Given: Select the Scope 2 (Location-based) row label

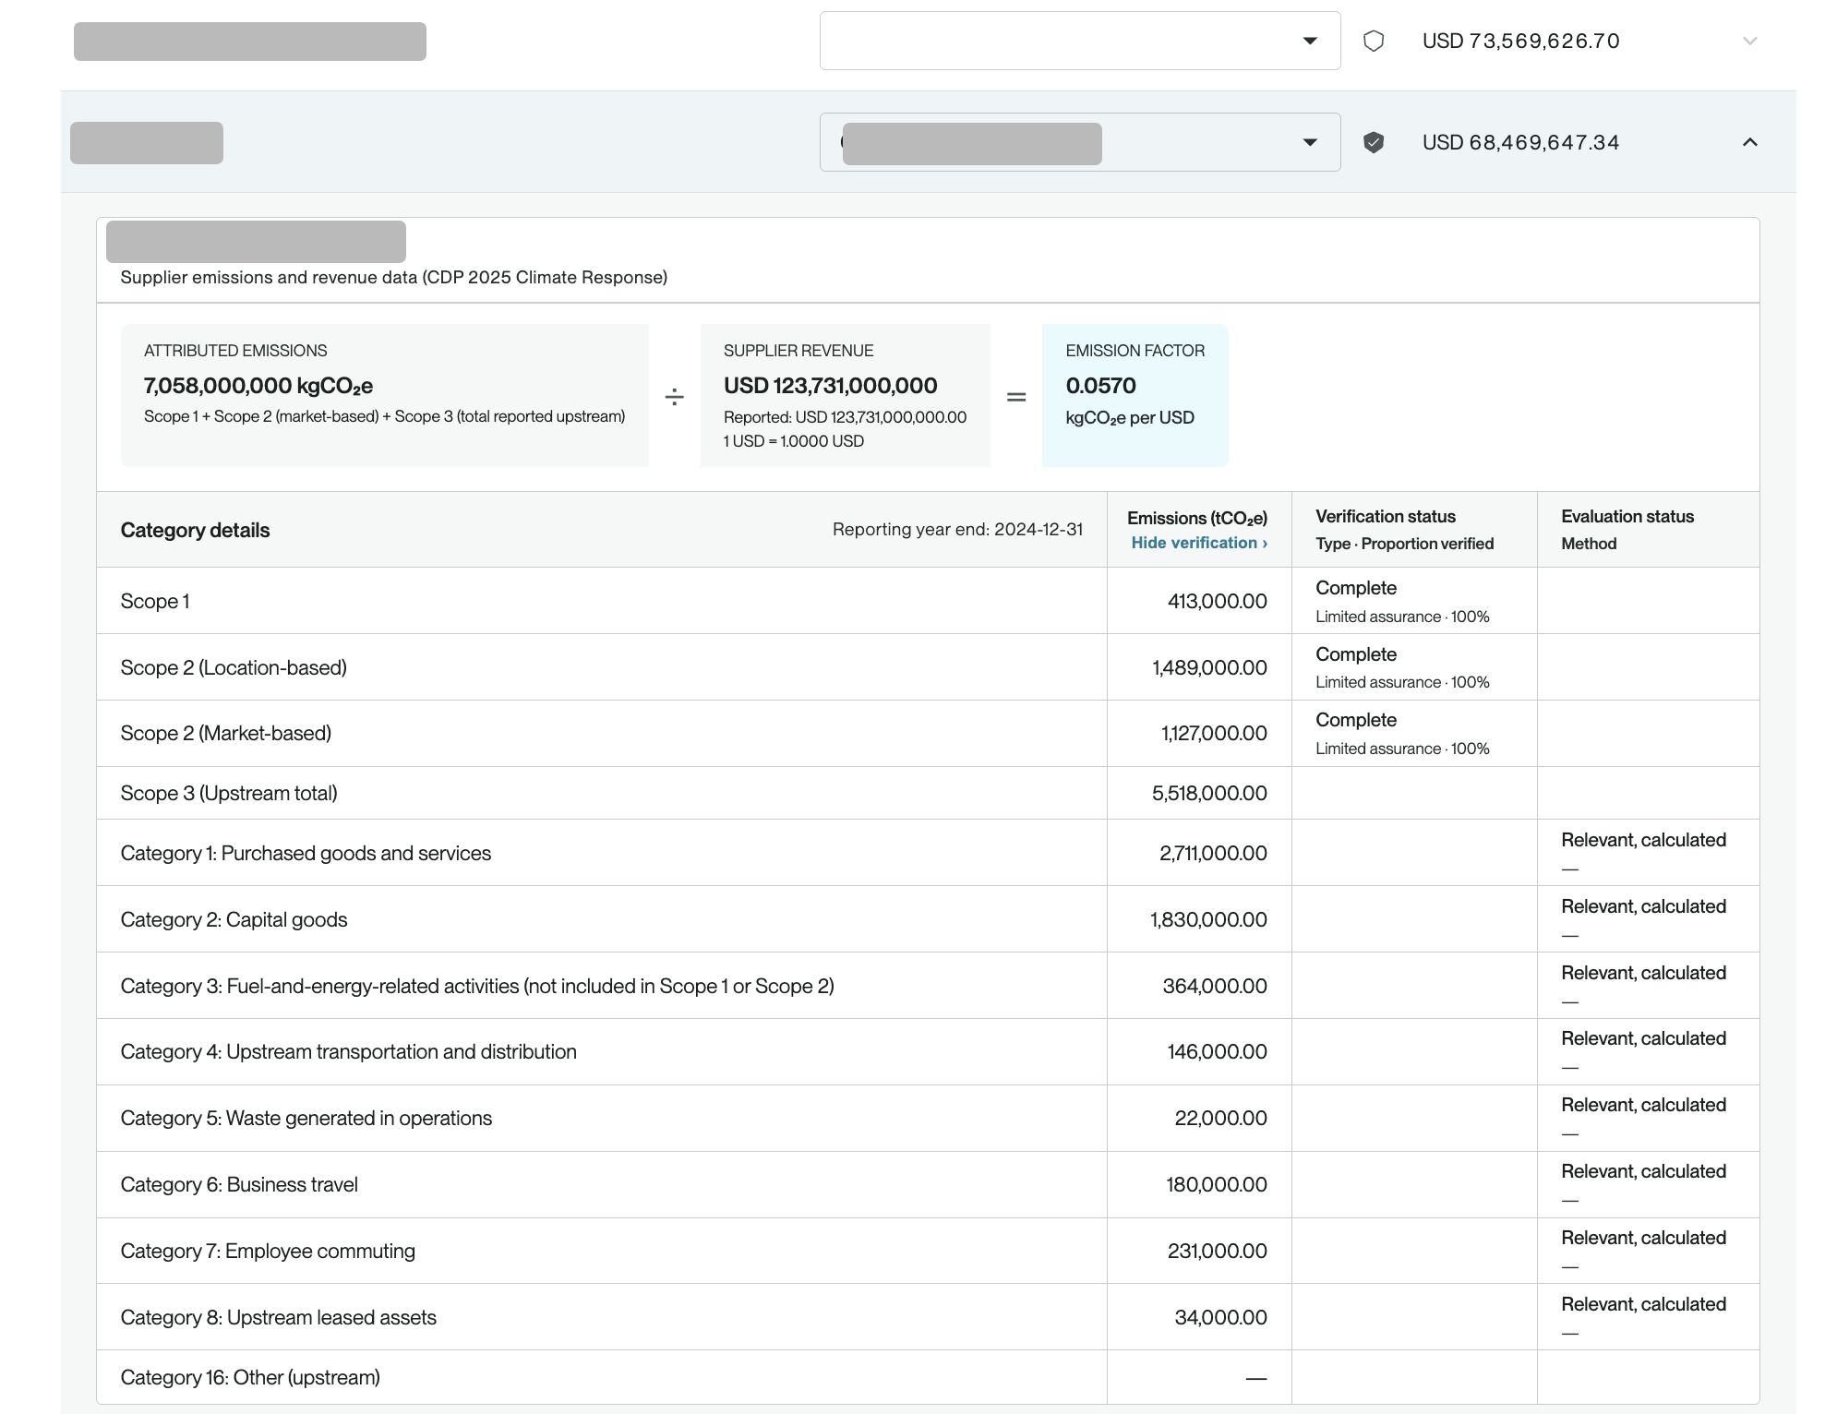Looking at the screenshot, I should tap(234, 667).
